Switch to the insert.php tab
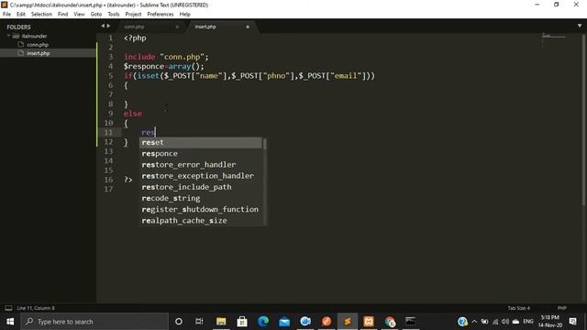The image size is (587, 330). [x=205, y=27]
